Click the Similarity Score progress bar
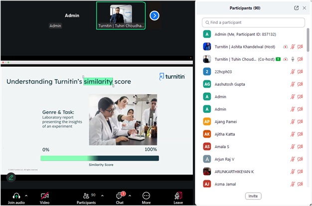 click(100, 158)
